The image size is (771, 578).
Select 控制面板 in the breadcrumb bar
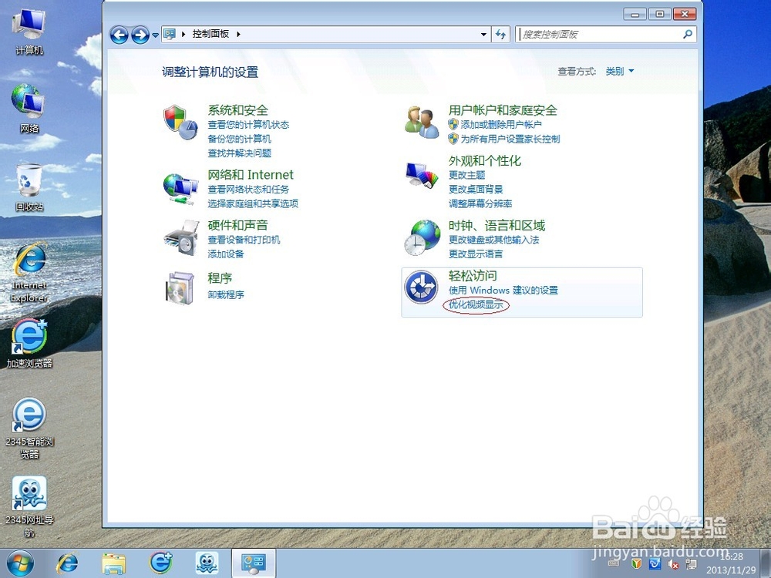[x=210, y=34]
